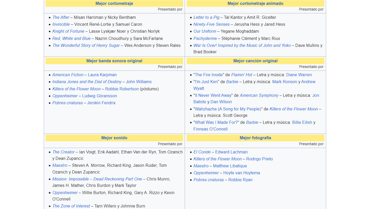Open the Mejor cortometraje animado header link
The image size is (374, 209).
(x=255, y=4)
